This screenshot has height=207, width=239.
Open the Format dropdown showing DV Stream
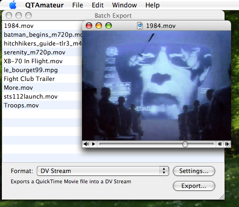pos(103,171)
